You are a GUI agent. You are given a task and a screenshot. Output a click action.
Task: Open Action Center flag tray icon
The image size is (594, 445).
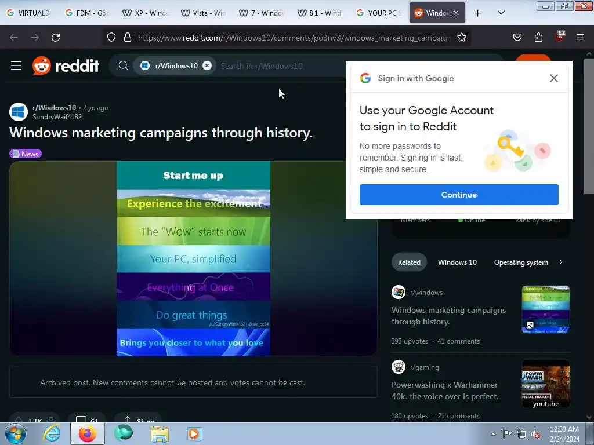tap(507, 433)
